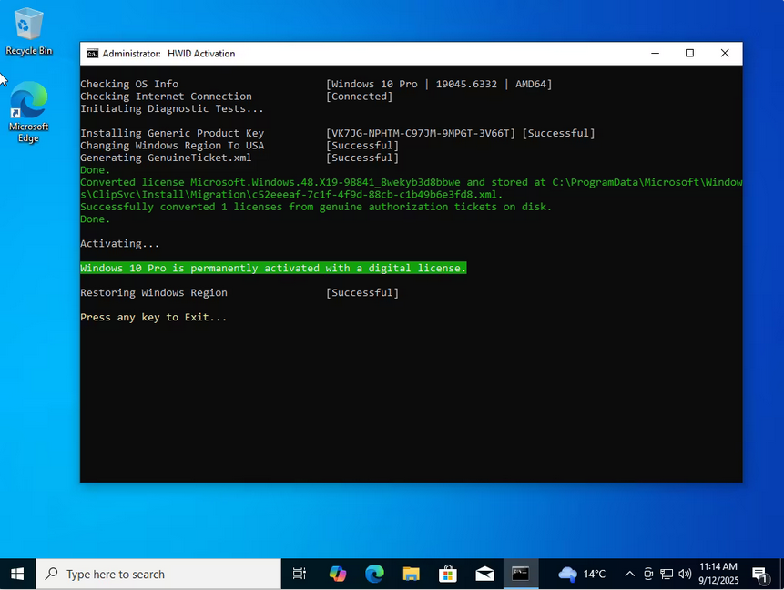Click the product key VK7JG-NPHTM-C97JM-9MPGT-3V66T text
784x590 pixels.
tap(420, 133)
